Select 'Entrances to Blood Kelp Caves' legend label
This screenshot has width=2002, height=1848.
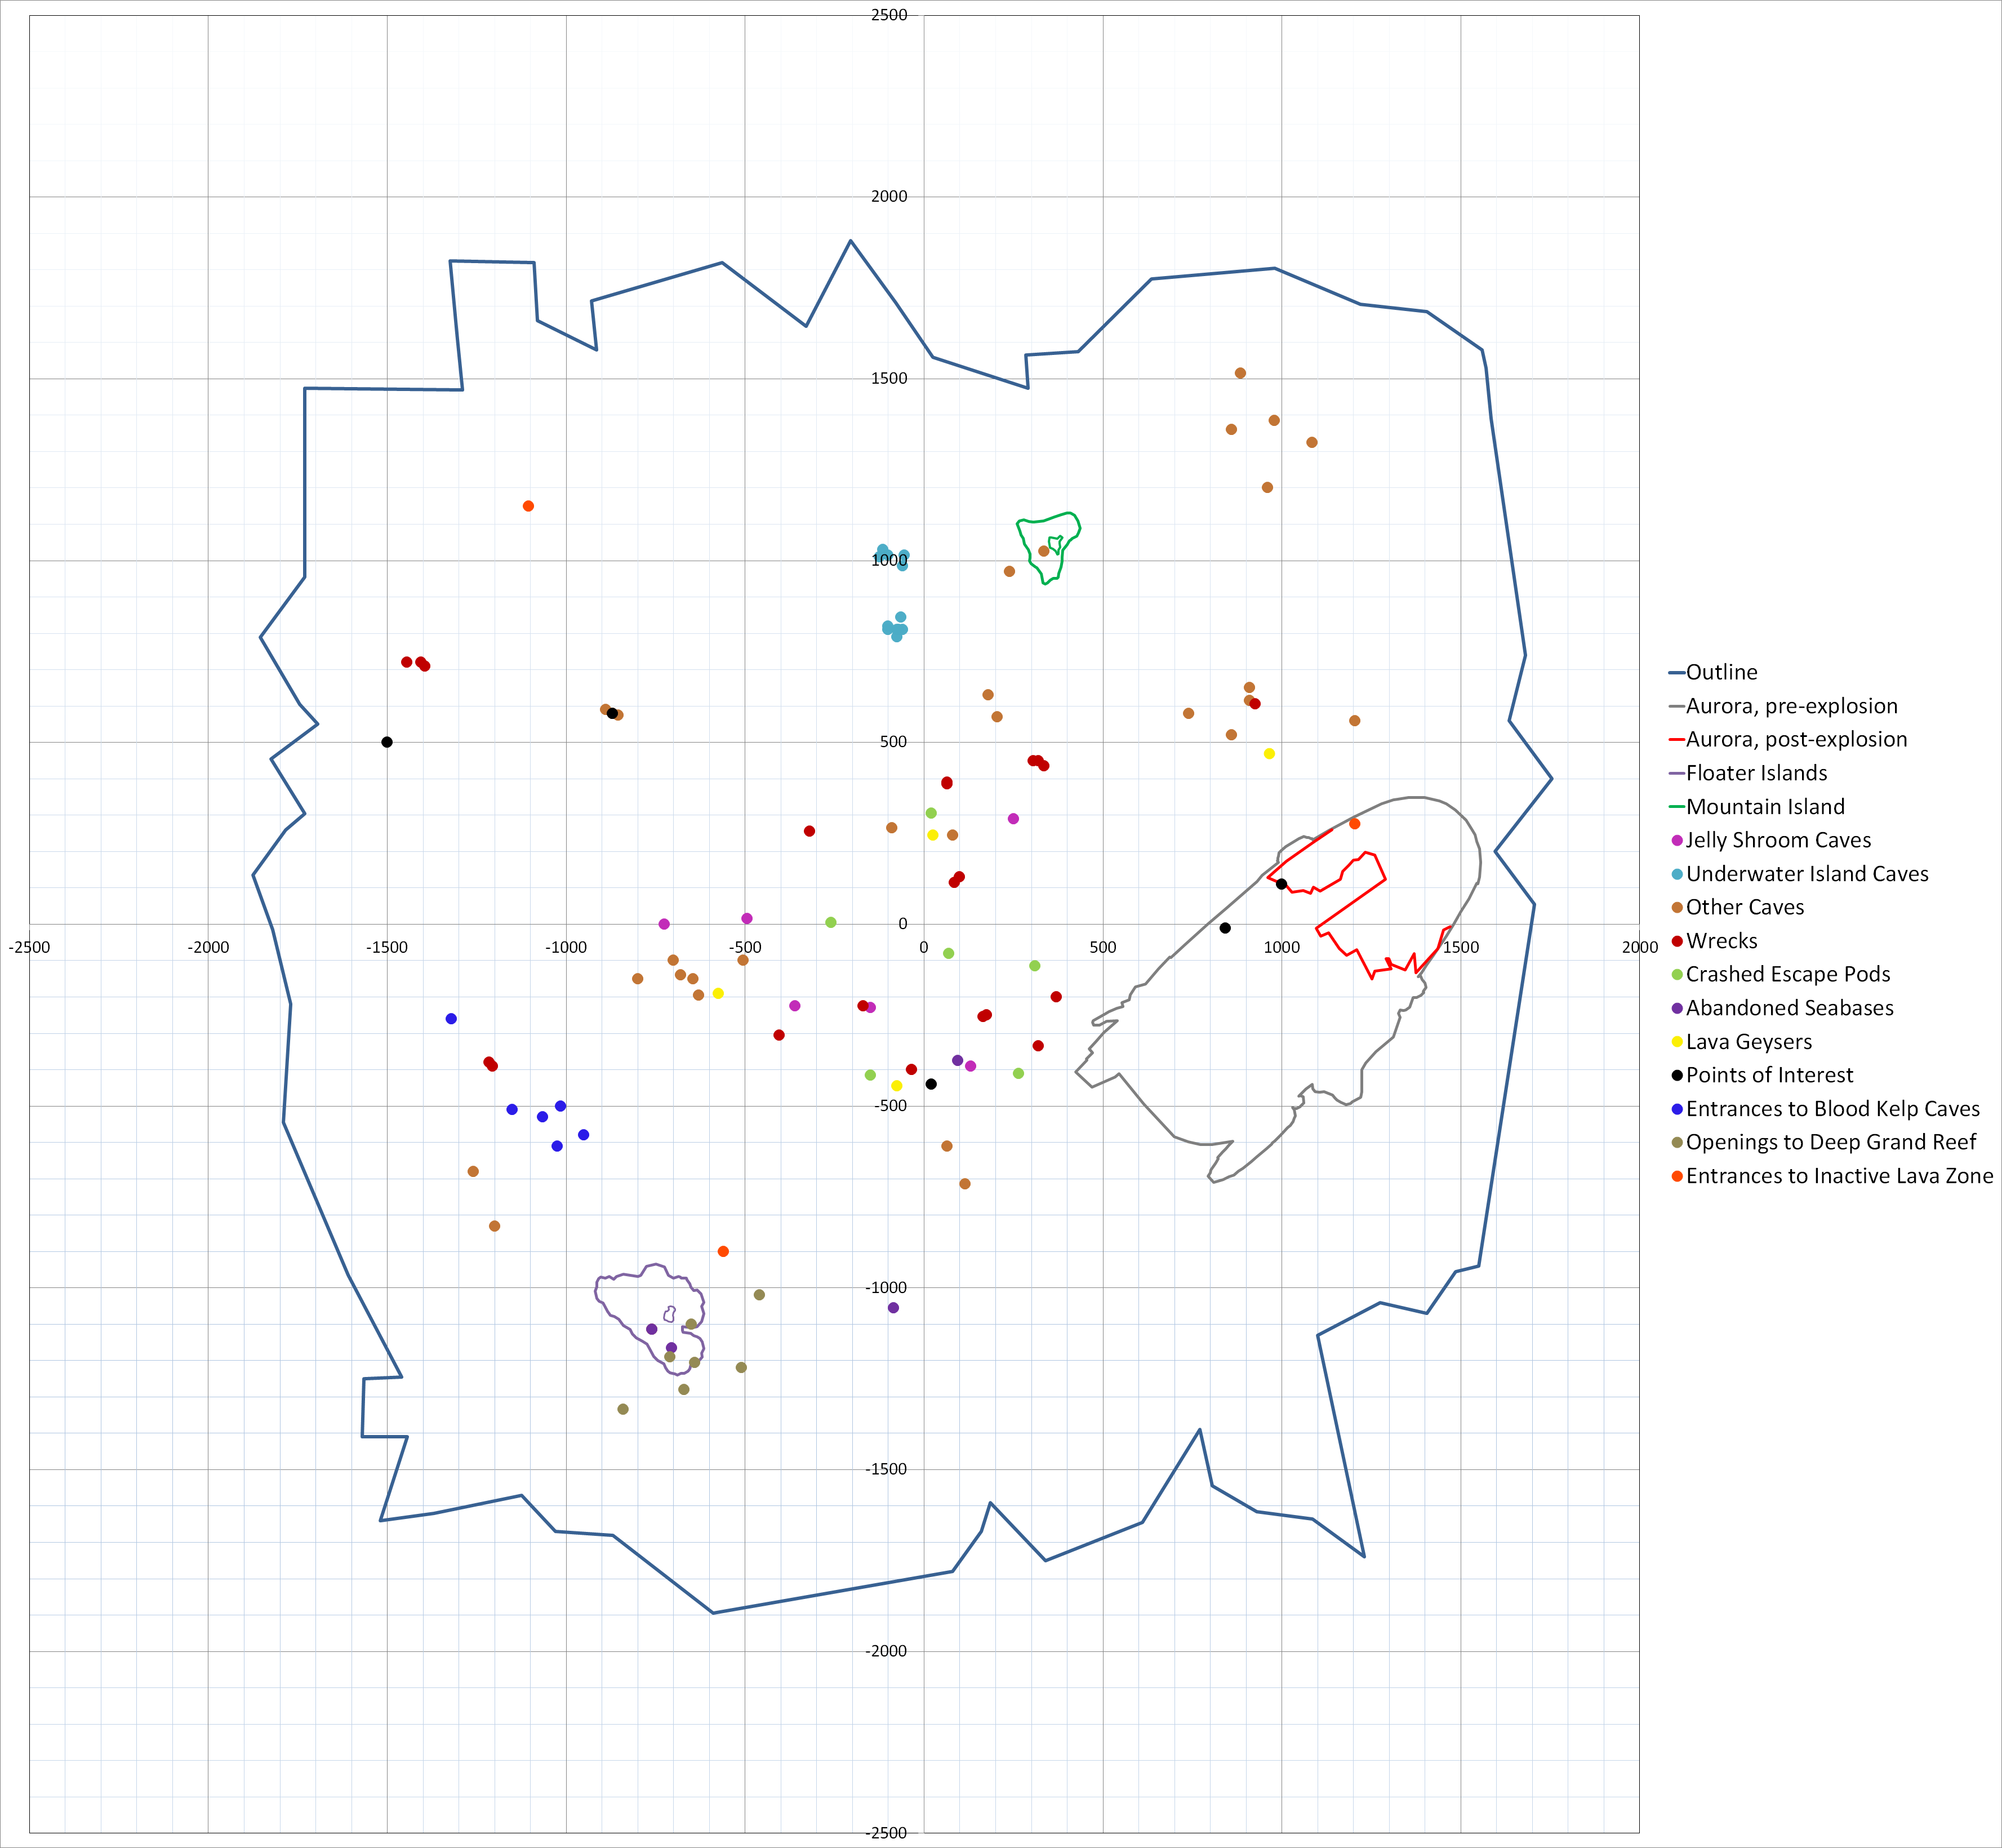(1832, 1109)
